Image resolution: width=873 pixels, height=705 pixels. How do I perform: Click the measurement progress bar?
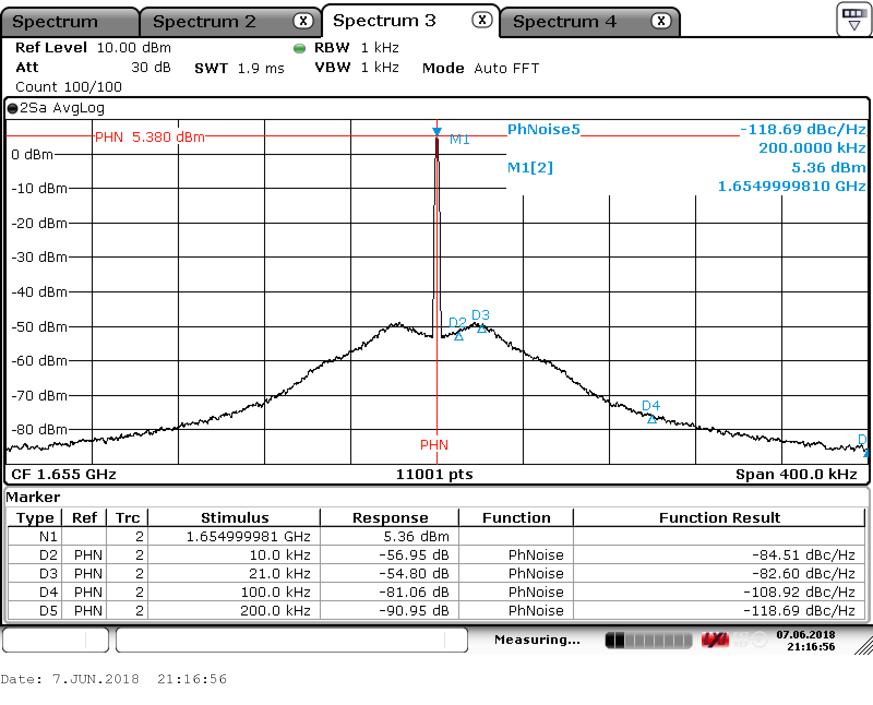point(648,640)
